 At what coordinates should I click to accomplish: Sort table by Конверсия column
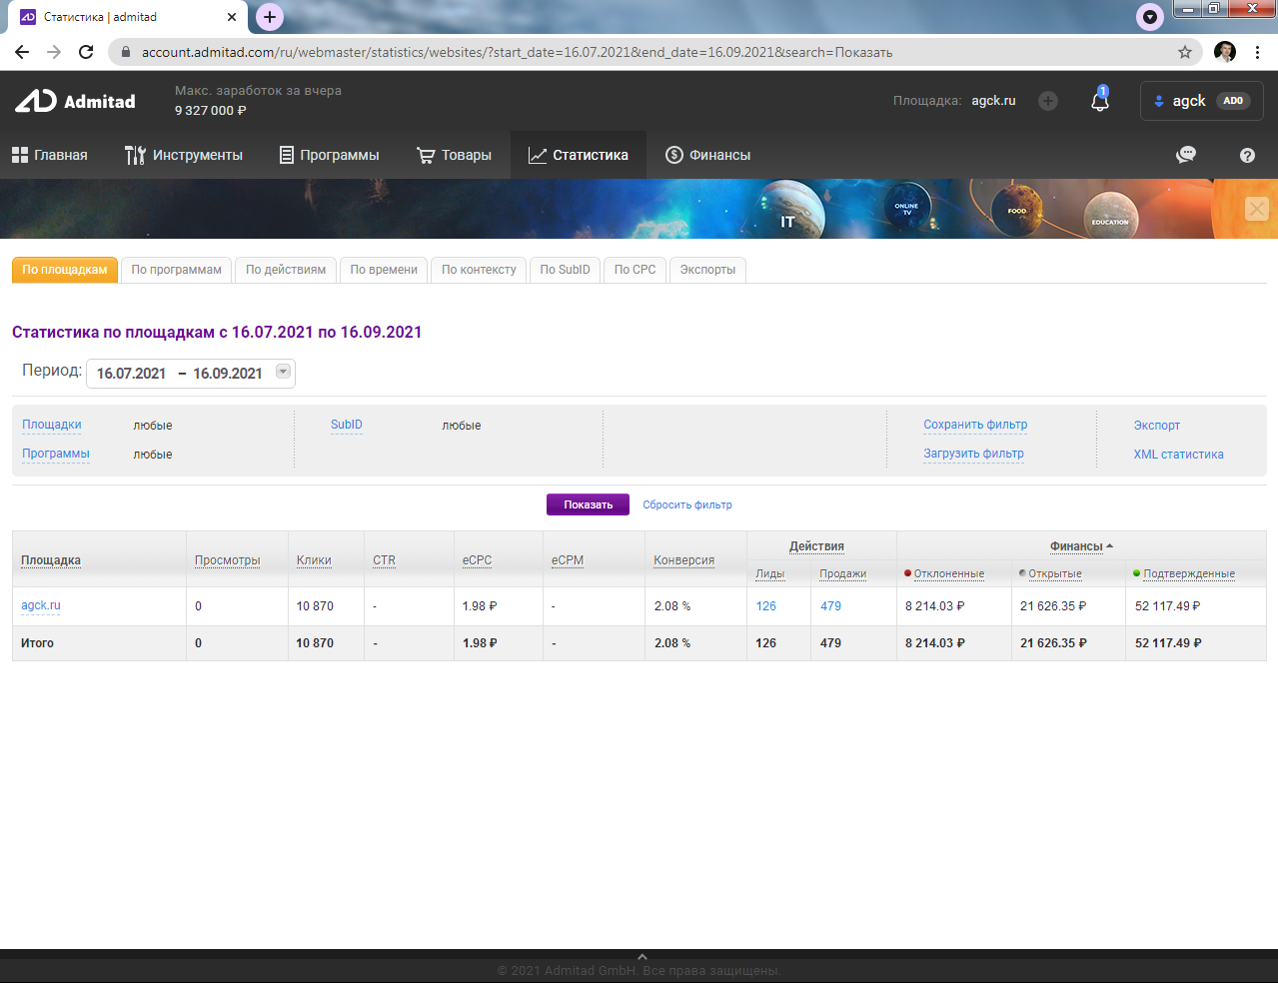[x=684, y=560]
